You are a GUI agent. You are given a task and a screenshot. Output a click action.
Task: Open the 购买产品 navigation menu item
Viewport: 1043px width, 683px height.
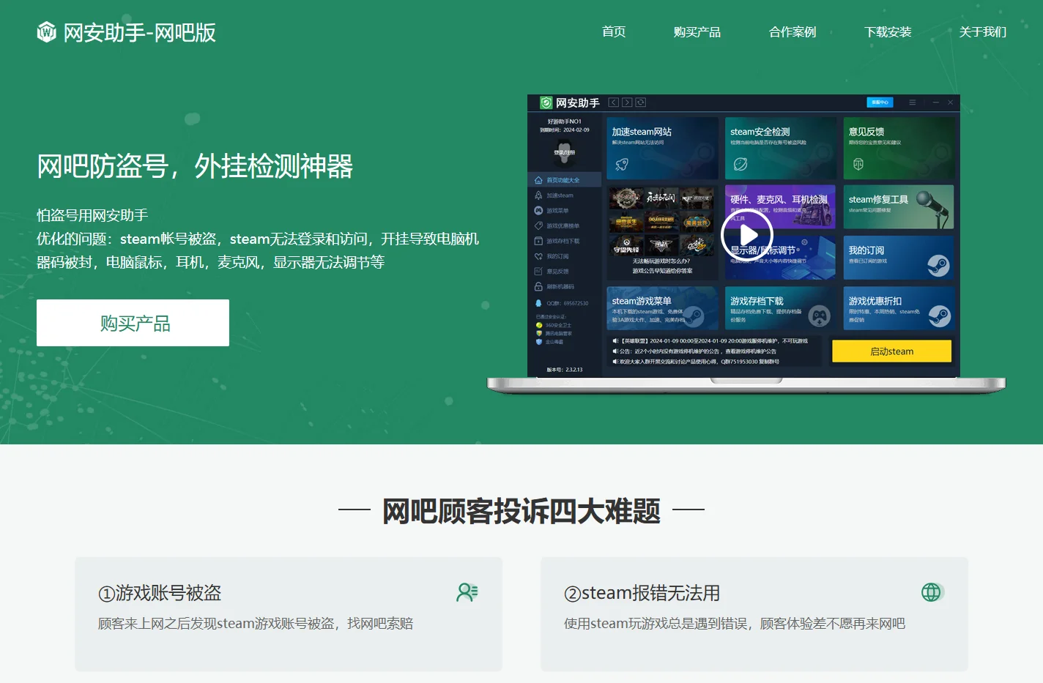point(697,32)
